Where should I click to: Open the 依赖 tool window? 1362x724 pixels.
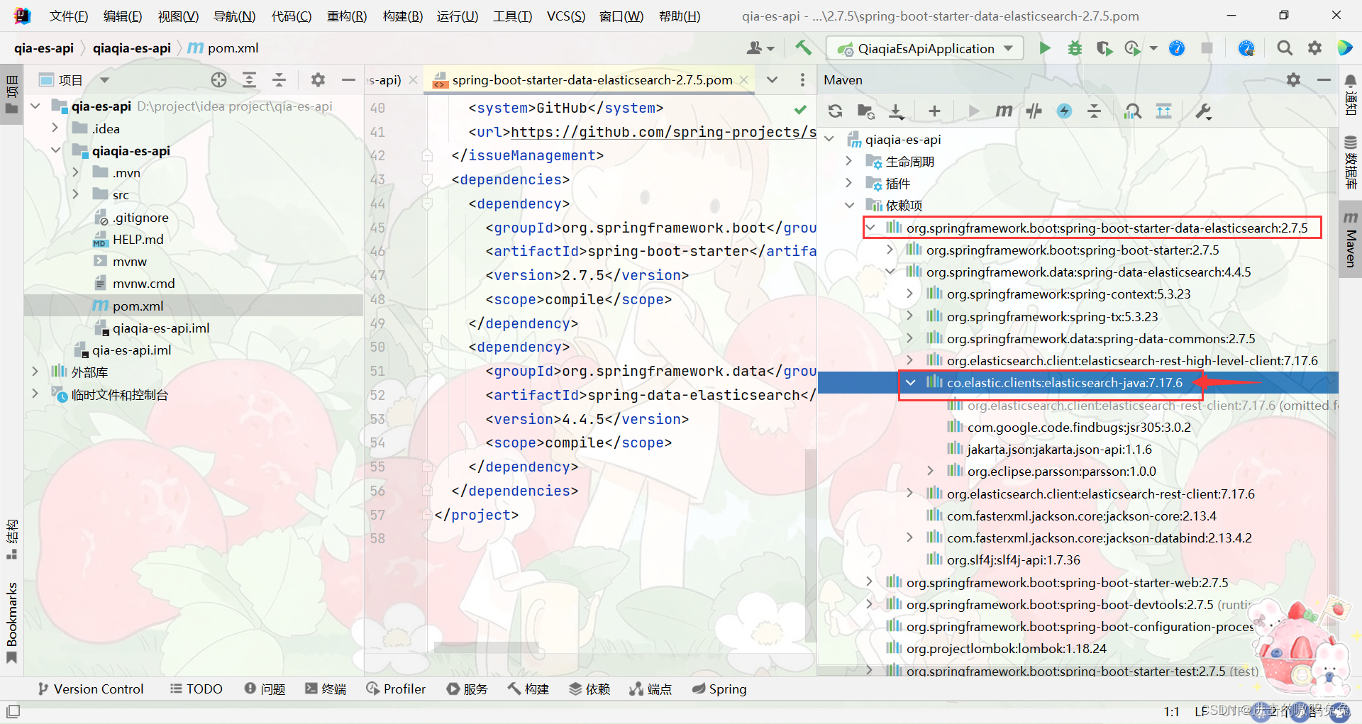590,689
